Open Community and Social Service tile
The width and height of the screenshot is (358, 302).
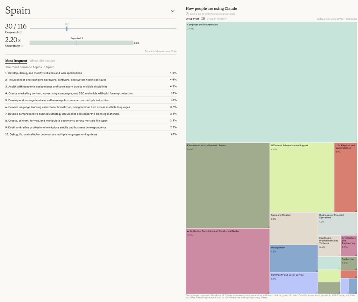pyautogui.click(x=294, y=283)
